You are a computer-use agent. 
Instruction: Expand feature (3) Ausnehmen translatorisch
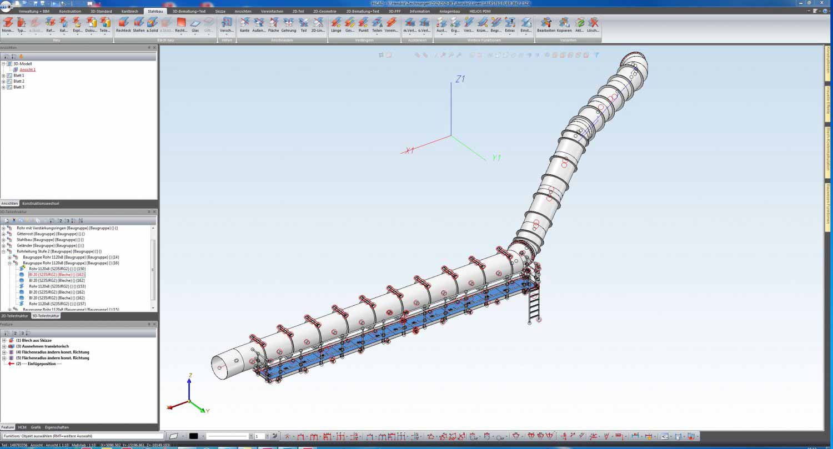pyautogui.click(x=4, y=346)
